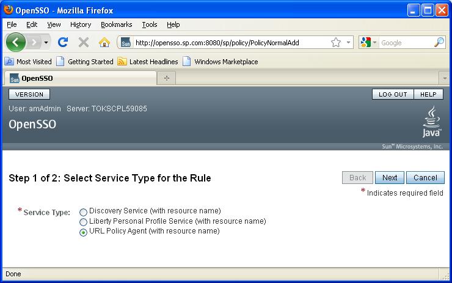Open the Tools menu
This screenshot has height=283, width=452.
click(x=149, y=25)
